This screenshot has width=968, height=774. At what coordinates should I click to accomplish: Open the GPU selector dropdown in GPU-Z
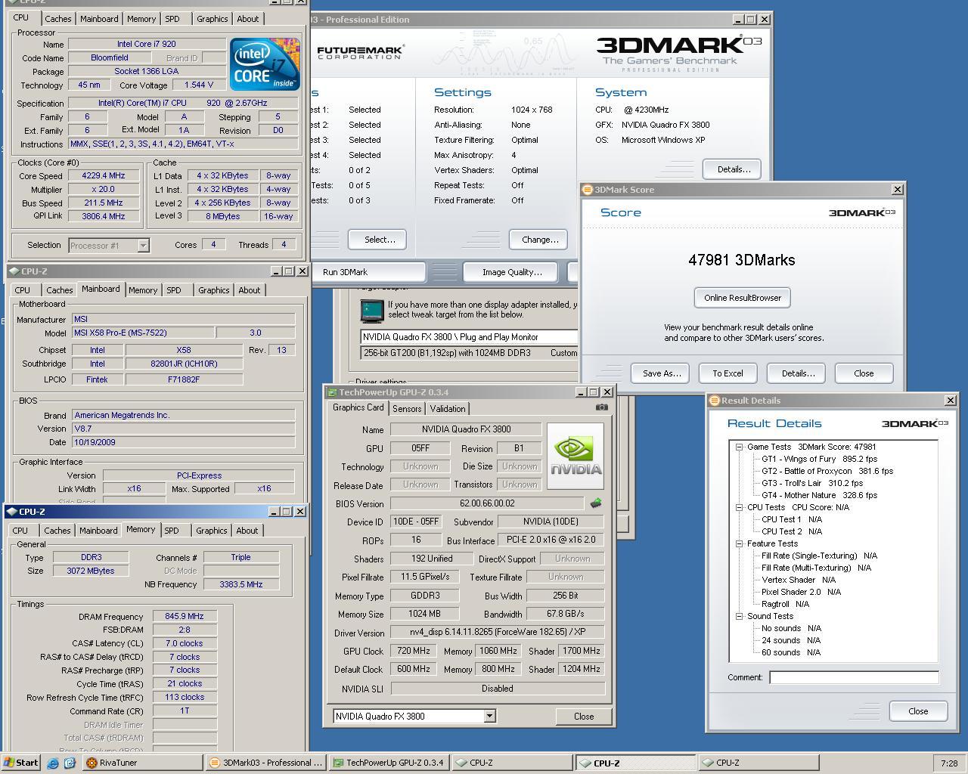(489, 716)
